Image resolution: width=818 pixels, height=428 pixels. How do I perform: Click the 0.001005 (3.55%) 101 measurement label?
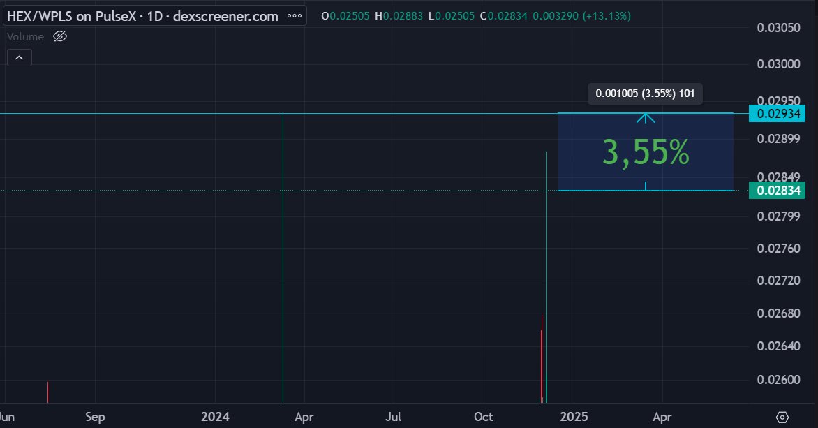tap(646, 94)
